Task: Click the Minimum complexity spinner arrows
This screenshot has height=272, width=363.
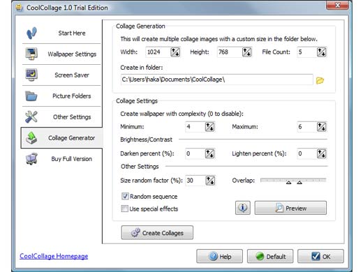Action: point(209,127)
